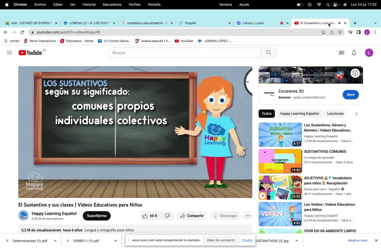Open the SUSTANTIVOS COMUNES video thumbnail

tap(280, 161)
